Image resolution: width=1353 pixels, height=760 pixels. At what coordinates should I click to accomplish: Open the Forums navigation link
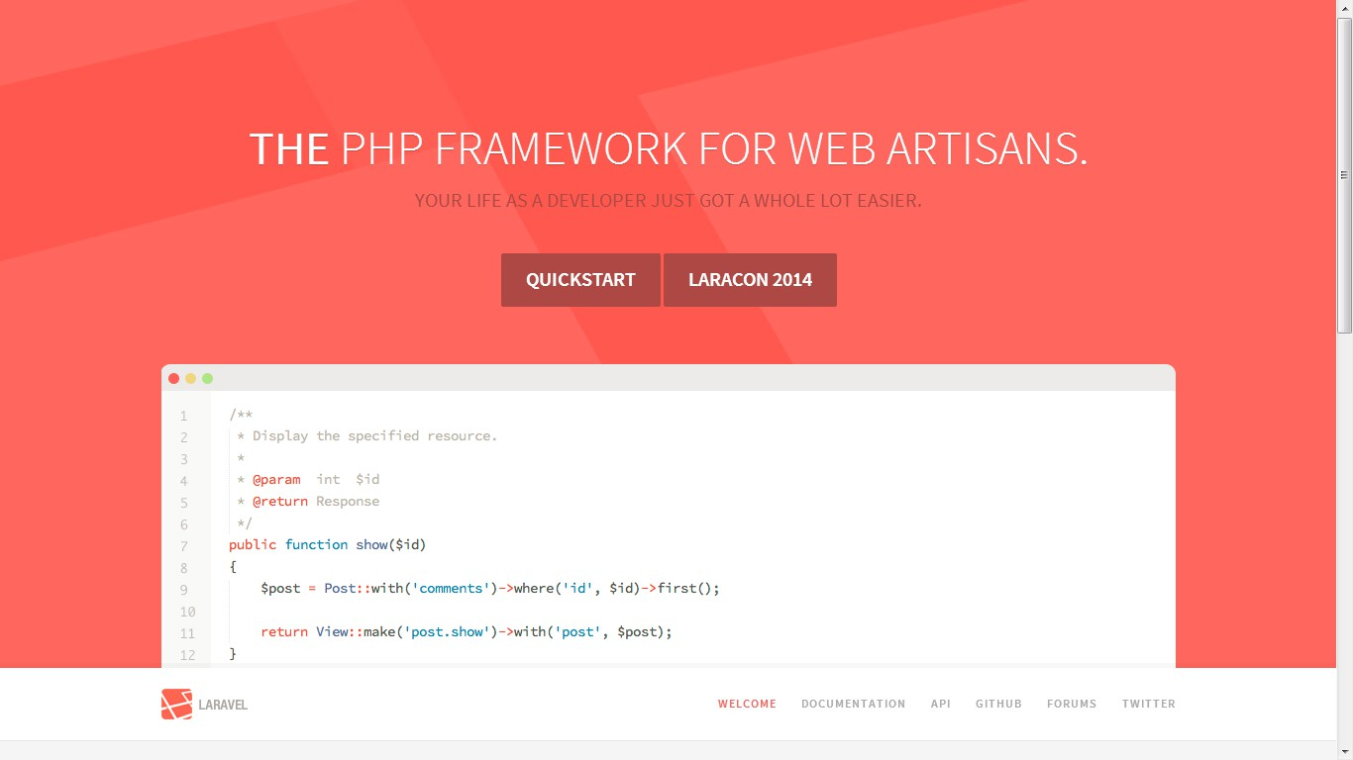1072,704
